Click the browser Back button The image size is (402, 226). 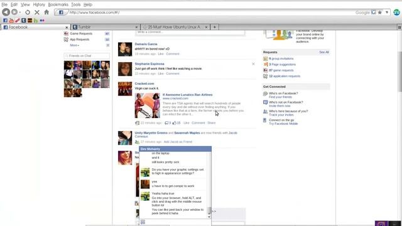[6, 12]
